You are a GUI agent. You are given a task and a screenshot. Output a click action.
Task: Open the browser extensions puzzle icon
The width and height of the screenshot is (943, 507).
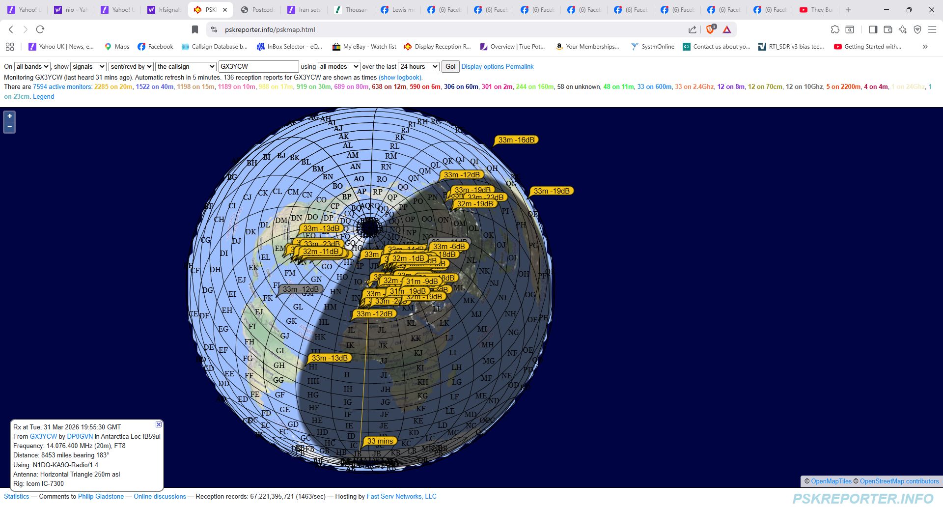[835, 29]
